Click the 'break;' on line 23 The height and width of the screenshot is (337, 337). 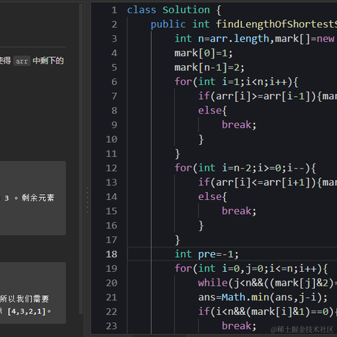click(x=239, y=326)
